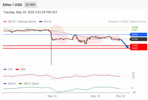Image resolution: width=148 pixels, height=100 pixels.
Task: Click the RSI legend swatch
Action: coord(5,69)
